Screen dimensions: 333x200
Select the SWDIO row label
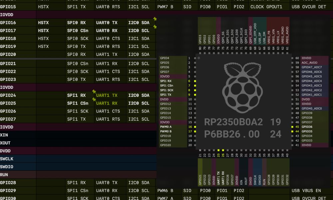click(x=7, y=167)
